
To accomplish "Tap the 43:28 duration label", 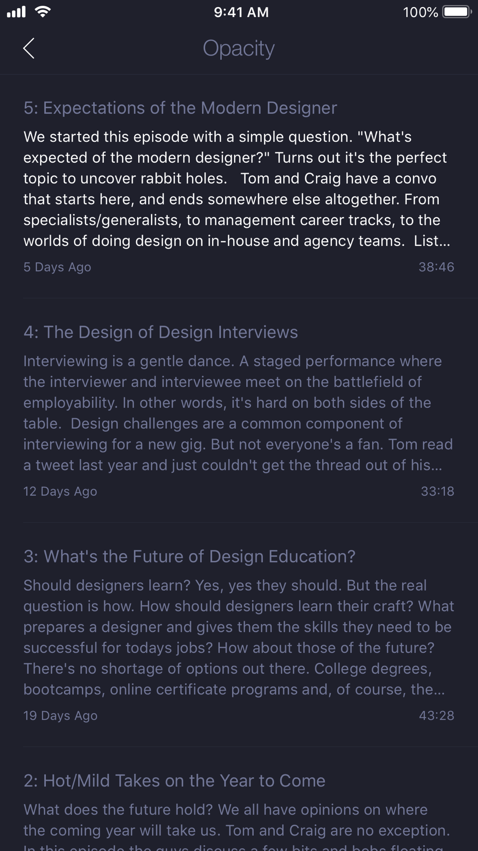I will [436, 716].
